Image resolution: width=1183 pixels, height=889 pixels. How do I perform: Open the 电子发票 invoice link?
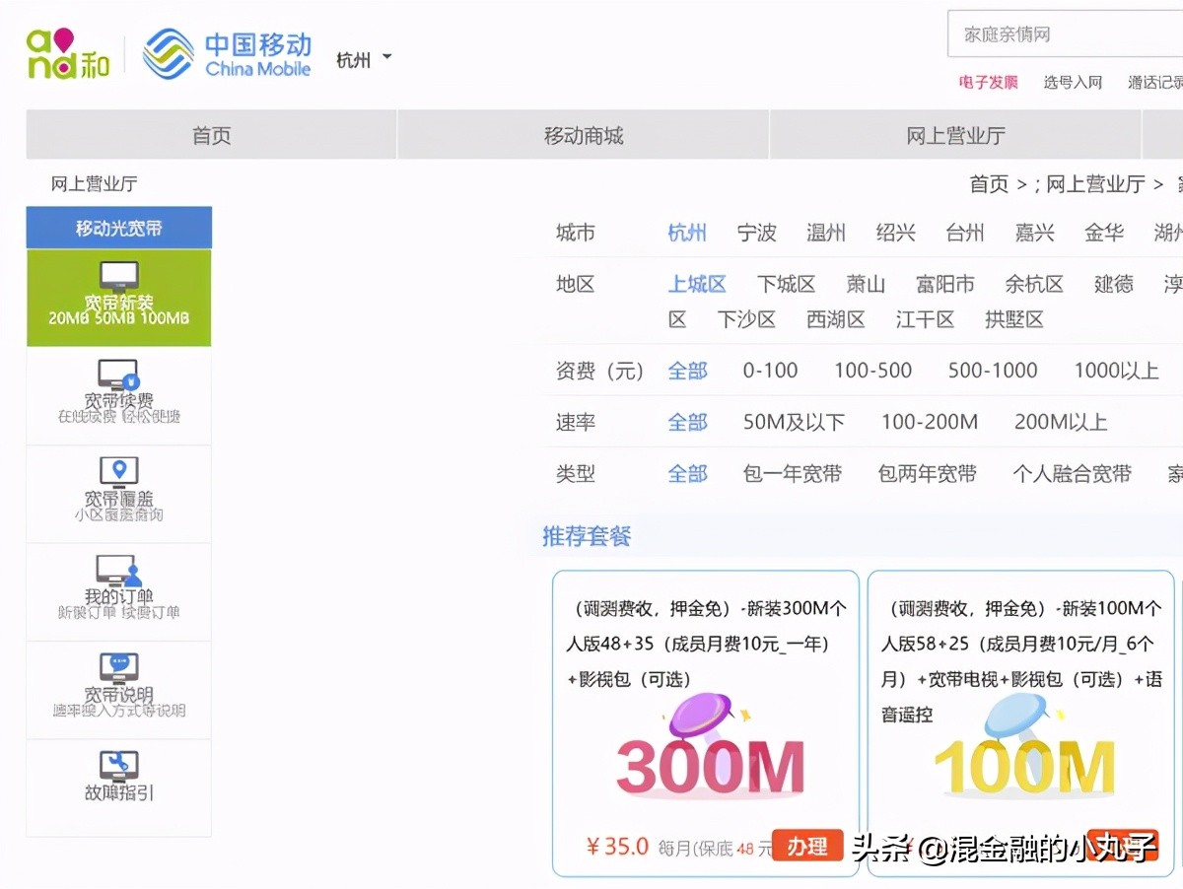click(987, 83)
